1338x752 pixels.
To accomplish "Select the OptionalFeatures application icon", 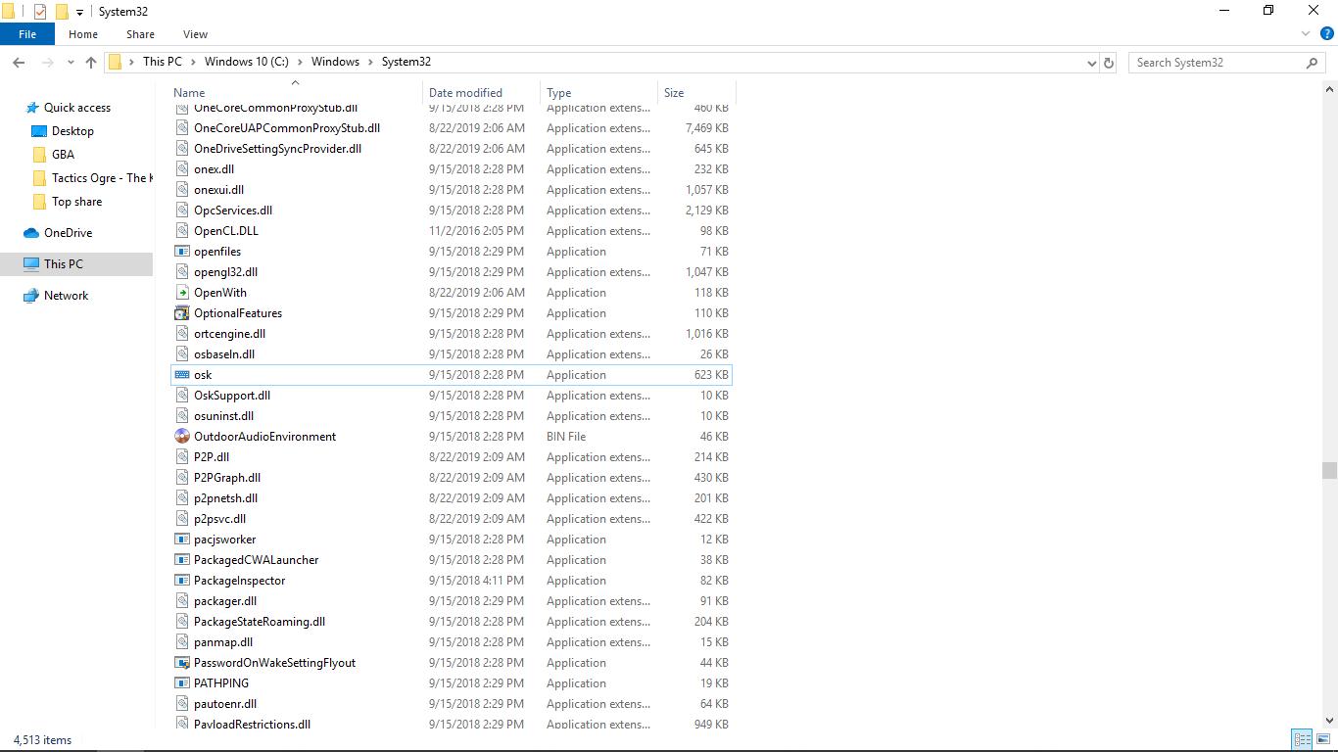I will 181,313.
